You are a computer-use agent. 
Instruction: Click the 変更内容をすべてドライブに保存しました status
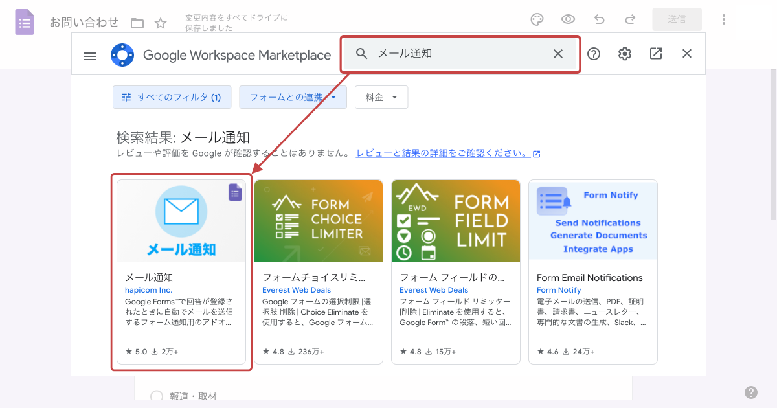click(236, 23)
